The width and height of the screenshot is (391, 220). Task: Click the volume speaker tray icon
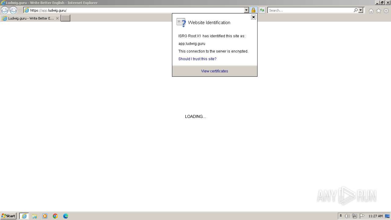[347, 216]
